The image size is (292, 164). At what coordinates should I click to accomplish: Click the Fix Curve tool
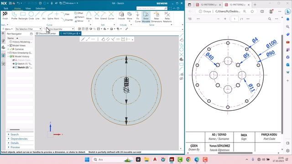click(138, 16)
